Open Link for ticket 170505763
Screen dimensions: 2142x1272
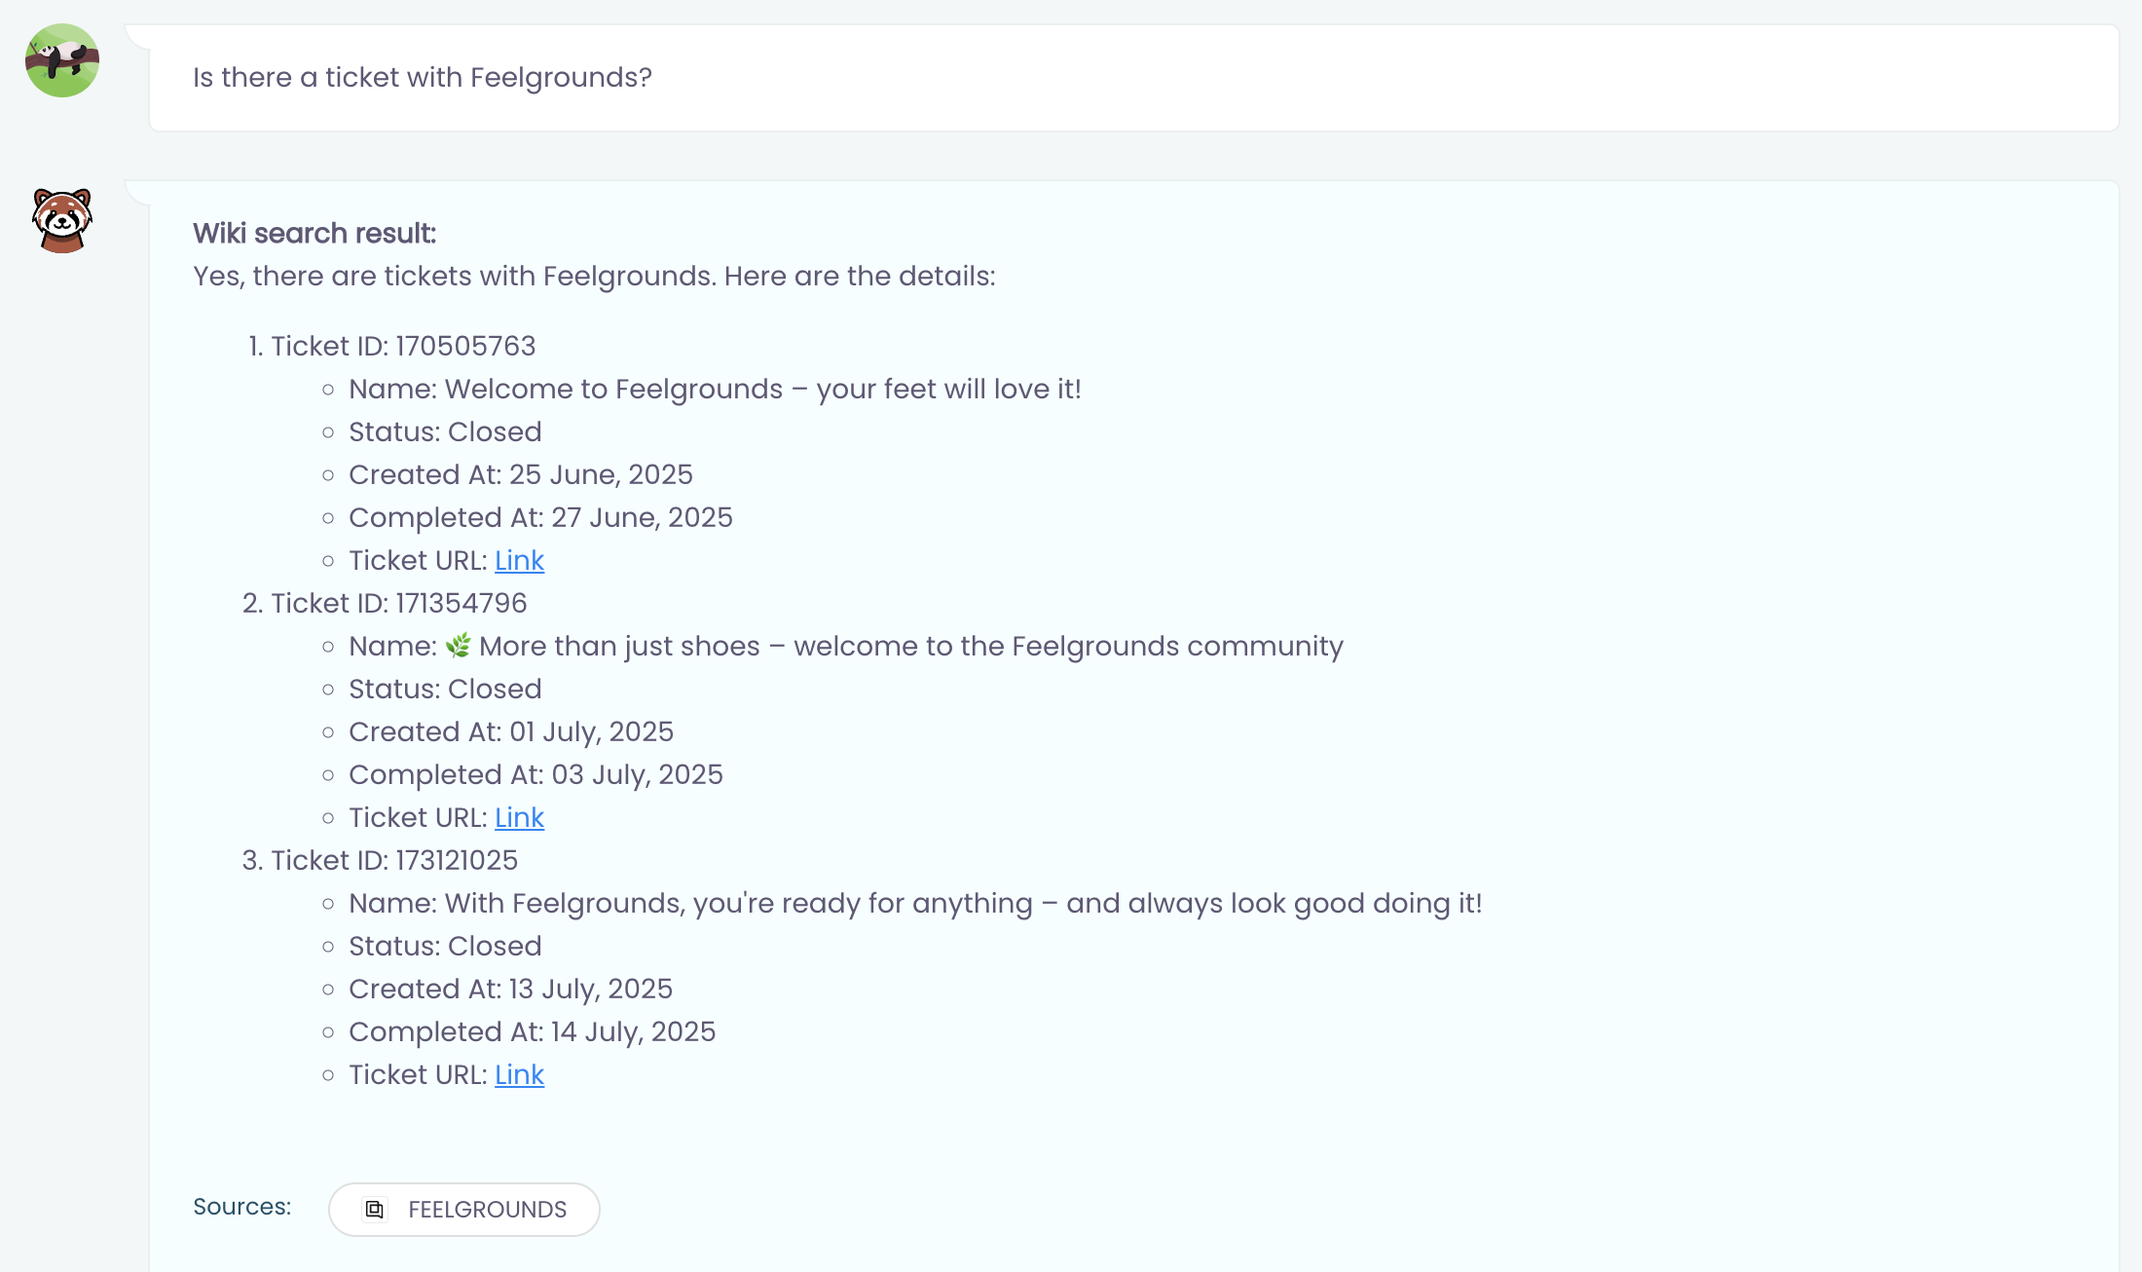[x=519, y=560]
